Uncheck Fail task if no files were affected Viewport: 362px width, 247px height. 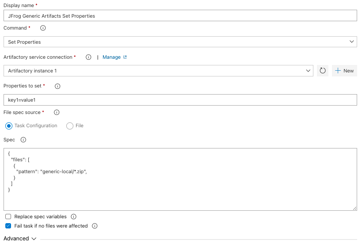click(x=8, y=226)
